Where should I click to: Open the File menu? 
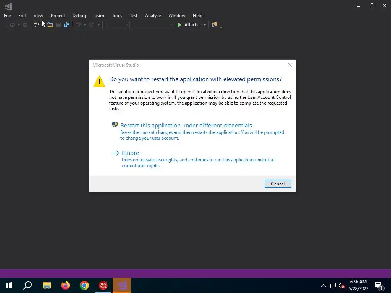pos(7,15)
